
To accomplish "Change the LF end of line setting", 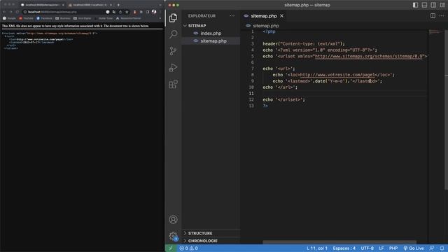I will (x=381, y=248).
